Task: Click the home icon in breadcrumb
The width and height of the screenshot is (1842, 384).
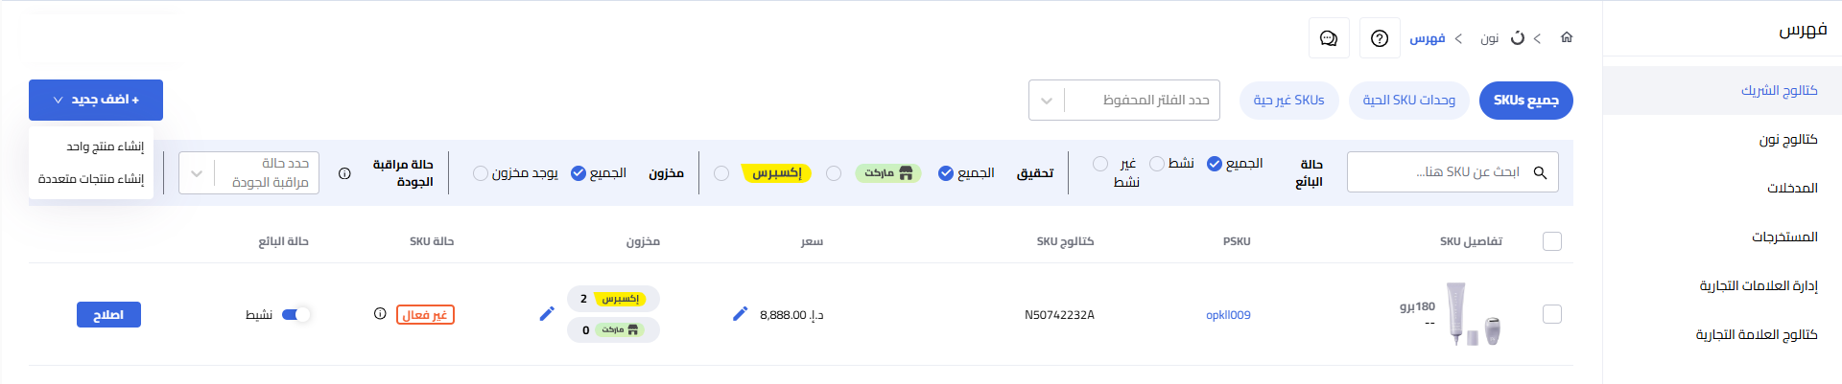Action: click(x=1567, y=37)
